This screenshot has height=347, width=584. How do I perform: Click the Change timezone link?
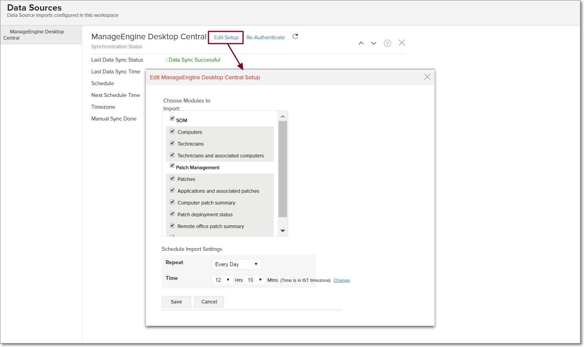(x=342, y=280)
